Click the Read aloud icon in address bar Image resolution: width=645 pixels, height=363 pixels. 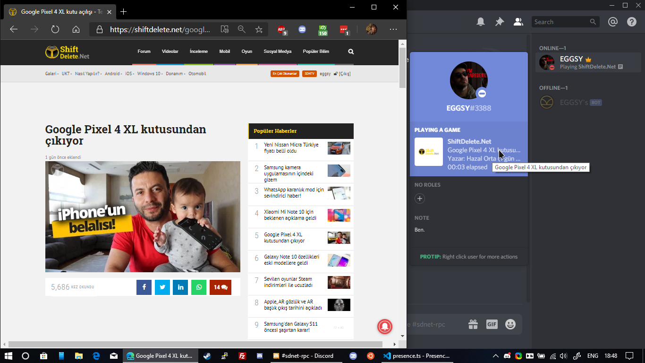click(x=225, y=29)
